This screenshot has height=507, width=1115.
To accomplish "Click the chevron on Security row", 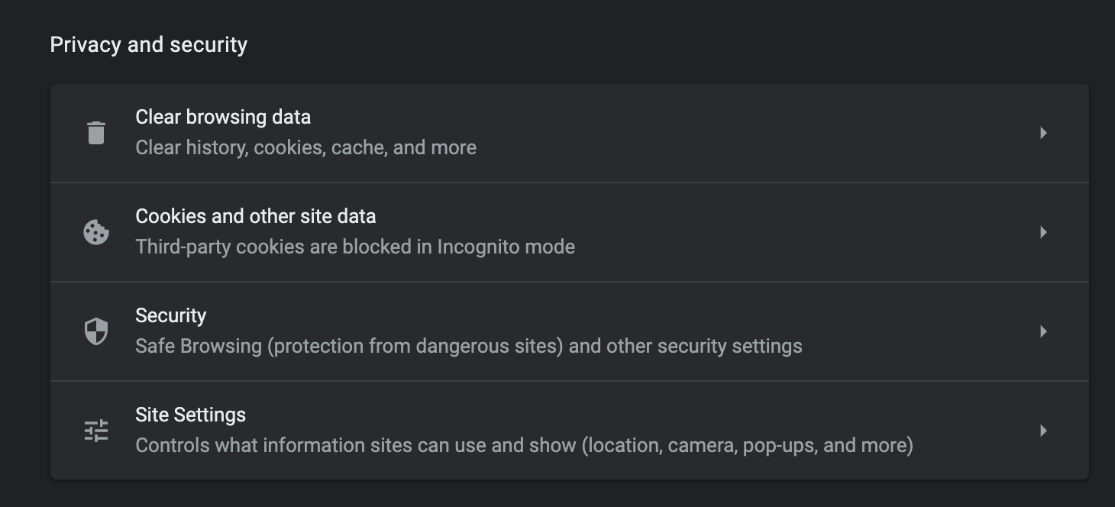I will coord(1043,331).
